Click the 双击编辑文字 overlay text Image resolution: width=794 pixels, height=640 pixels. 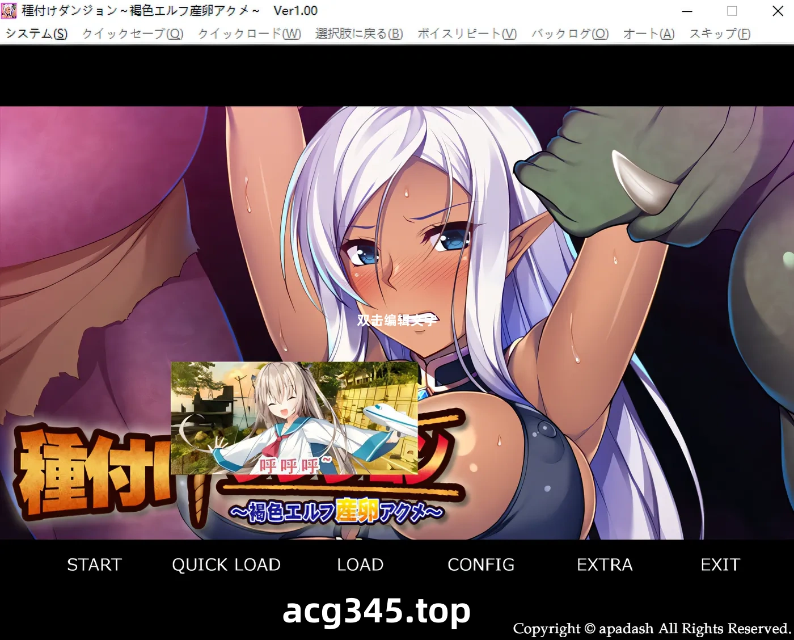click(x=397, y=318)
